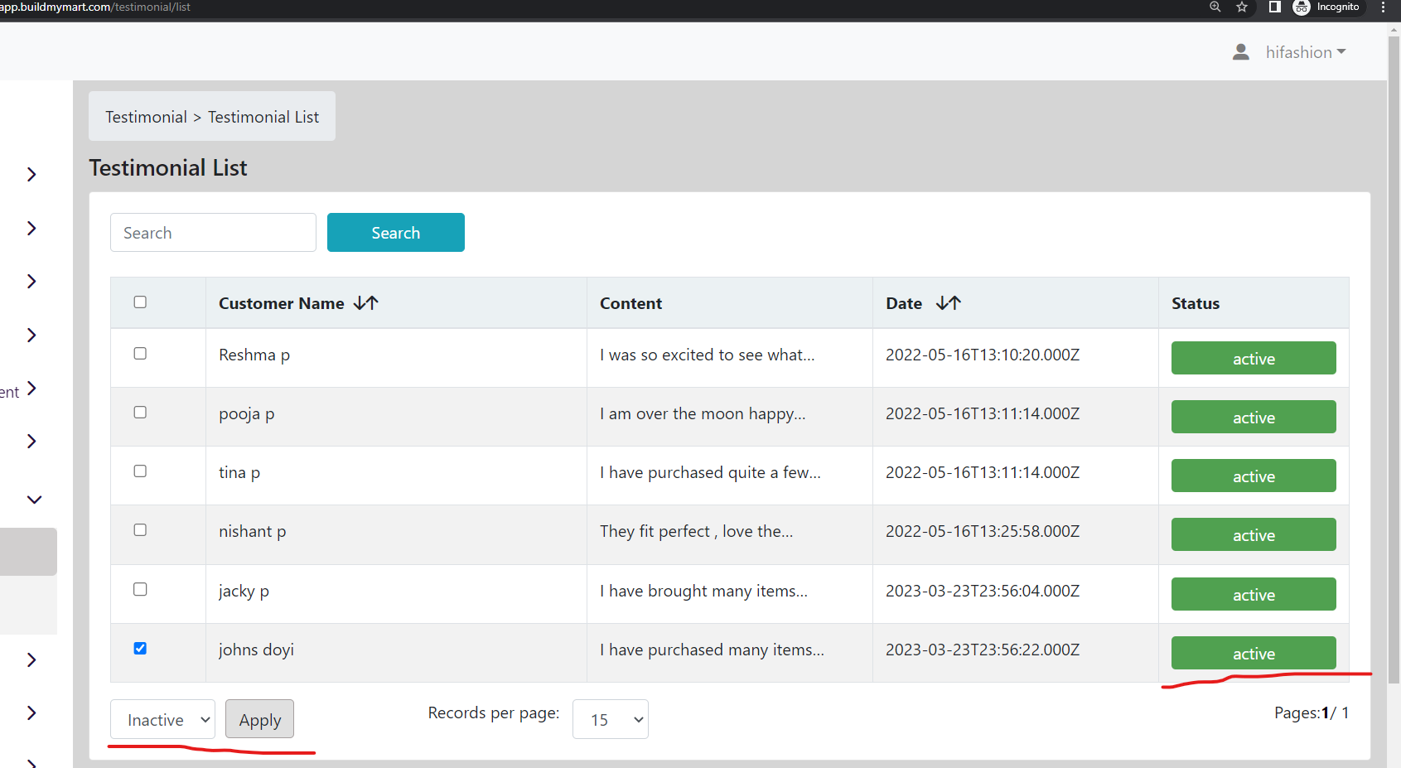Toggle active status for tina p
Image resolution: width=1401 pixels, height=768 pixels.
tap(1254, 476)
